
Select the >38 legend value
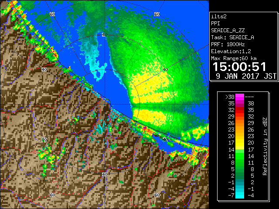pos(230,97)
